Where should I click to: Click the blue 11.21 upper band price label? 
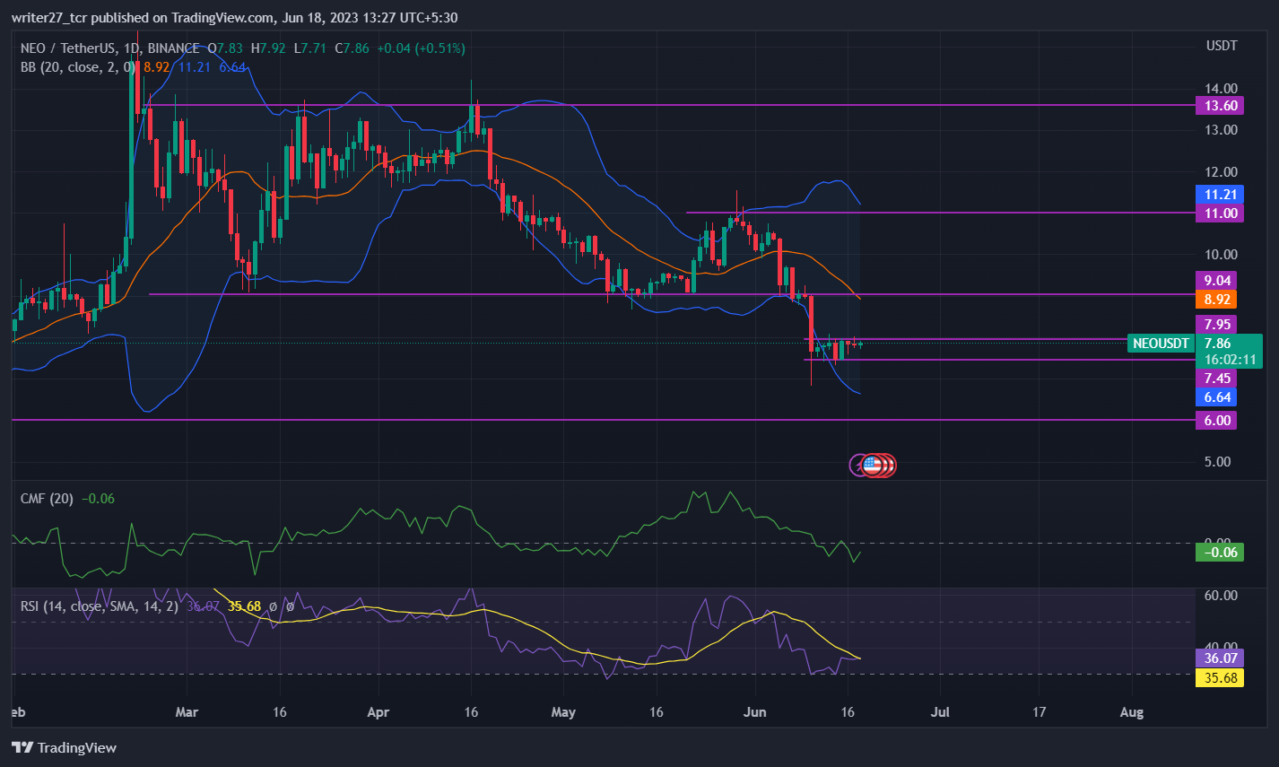click(x=1221, y=195)
